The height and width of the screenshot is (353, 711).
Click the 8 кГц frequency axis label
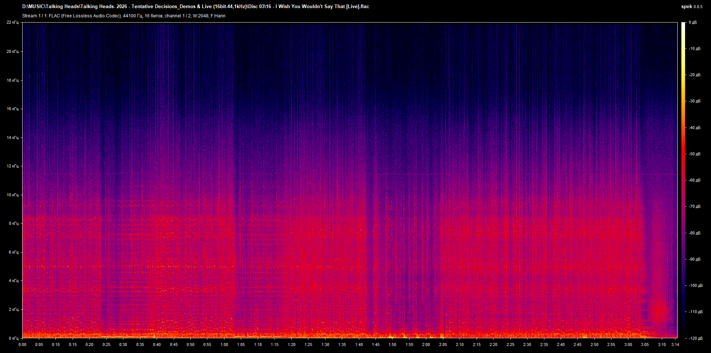click(14, 223)
